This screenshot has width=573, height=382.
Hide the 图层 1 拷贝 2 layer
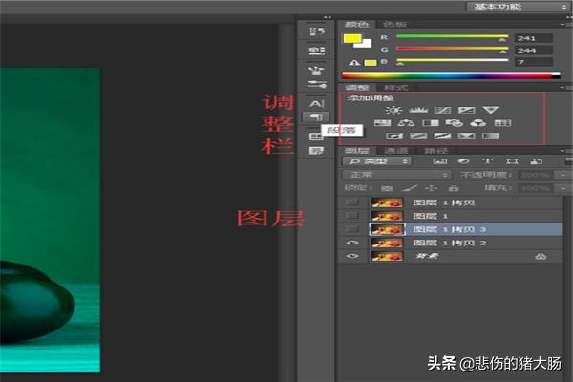click(352, 243)
